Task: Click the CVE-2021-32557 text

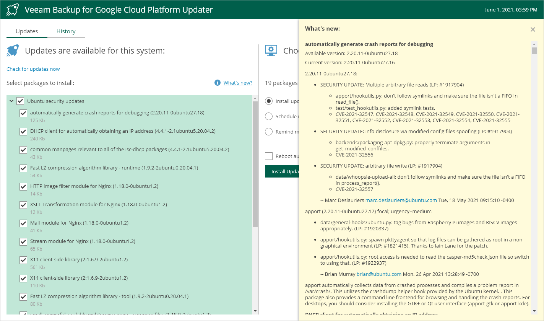Action: pos(354,189)
